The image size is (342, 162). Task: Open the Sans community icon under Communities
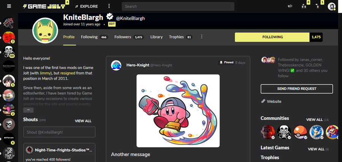[284, 132]
